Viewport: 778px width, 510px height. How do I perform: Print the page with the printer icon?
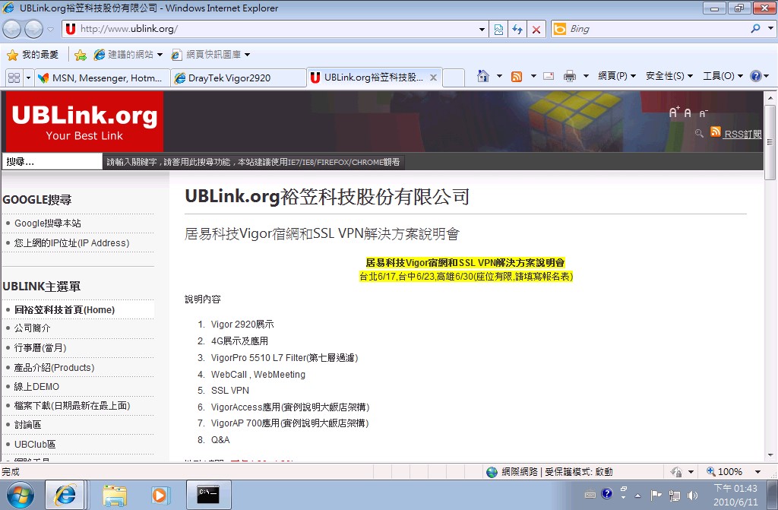pos(570,76)
